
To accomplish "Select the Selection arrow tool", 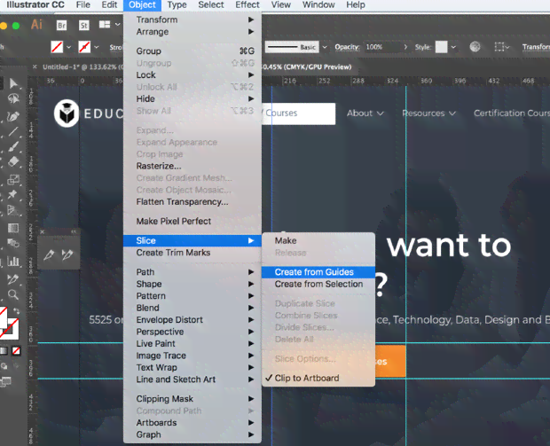I will [13, 83].
